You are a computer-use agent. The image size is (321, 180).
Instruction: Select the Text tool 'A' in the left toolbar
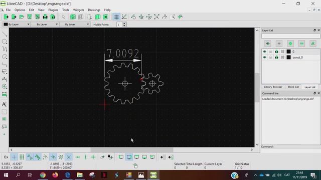click(5, 104)
